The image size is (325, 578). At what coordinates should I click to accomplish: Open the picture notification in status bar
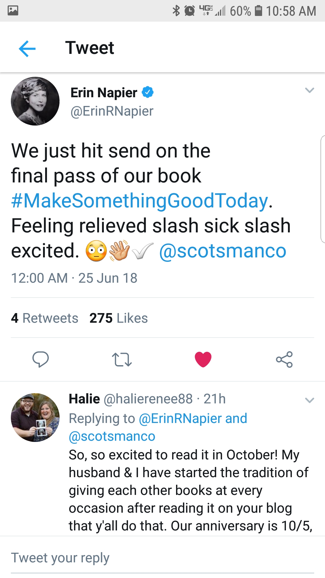[13, 11]
